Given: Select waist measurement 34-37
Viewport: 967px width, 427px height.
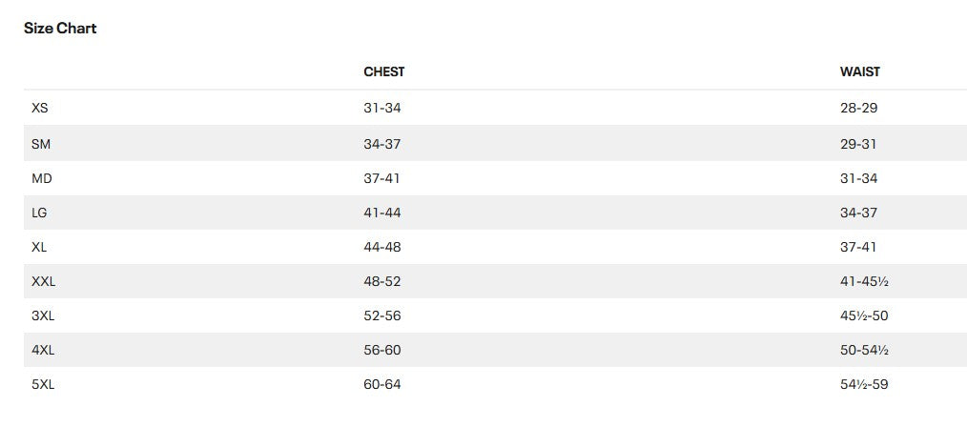Looking at the screenshot, I should click(x=858, y=213).
